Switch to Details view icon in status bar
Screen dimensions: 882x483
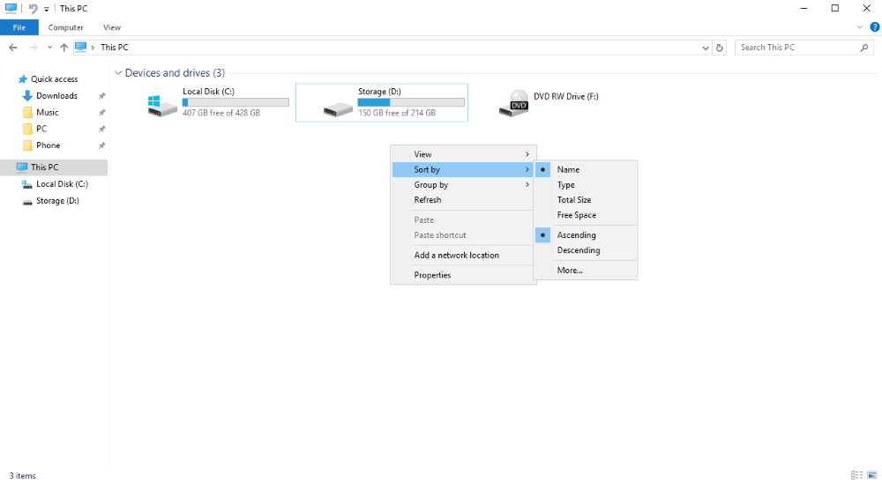coord(856,475)
